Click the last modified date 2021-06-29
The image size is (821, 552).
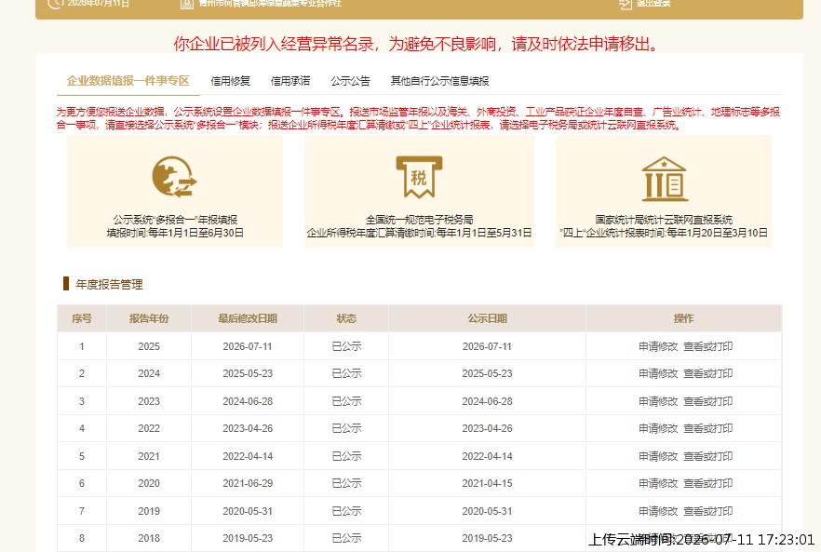tap(248, 483)
